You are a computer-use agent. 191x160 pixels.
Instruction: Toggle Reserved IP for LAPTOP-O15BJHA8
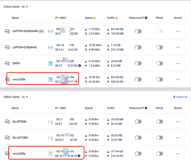click(138, 47)
